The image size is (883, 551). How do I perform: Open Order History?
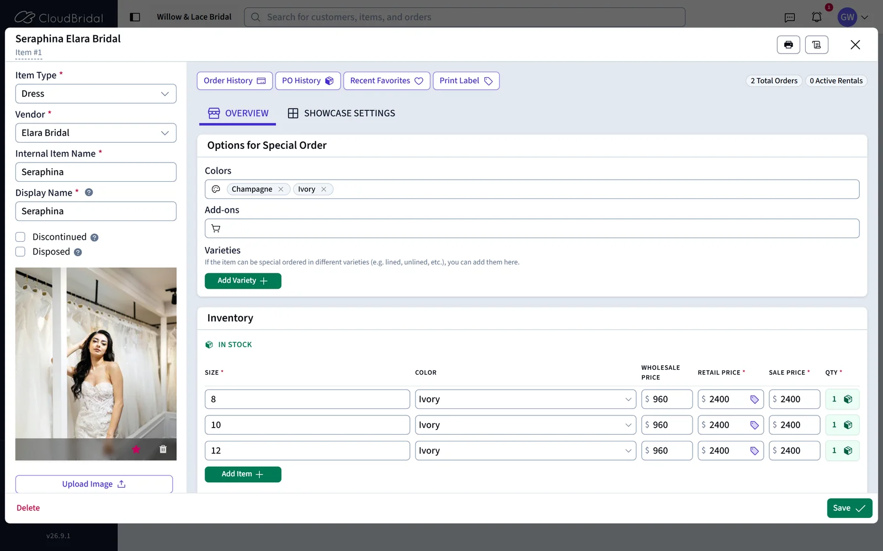[x=235, y=81]
